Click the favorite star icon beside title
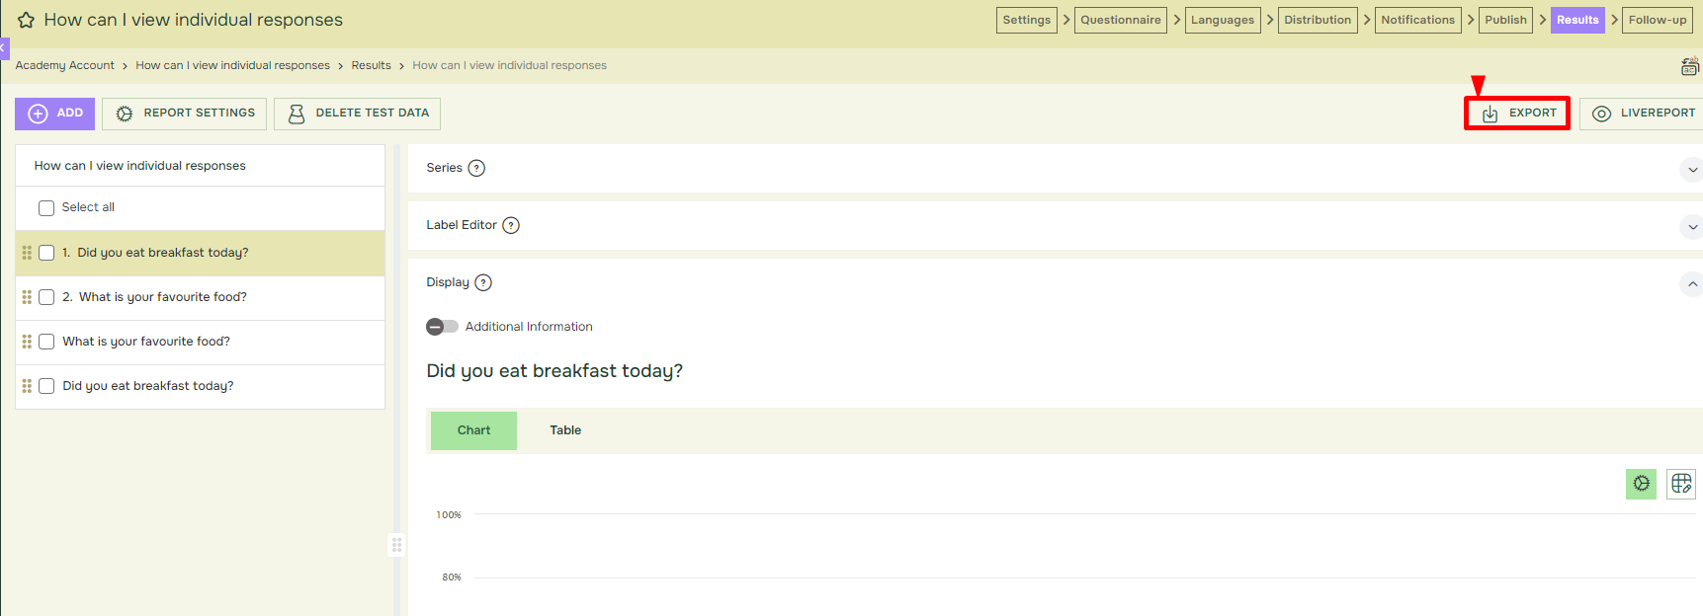 click(x=26, y=20)
